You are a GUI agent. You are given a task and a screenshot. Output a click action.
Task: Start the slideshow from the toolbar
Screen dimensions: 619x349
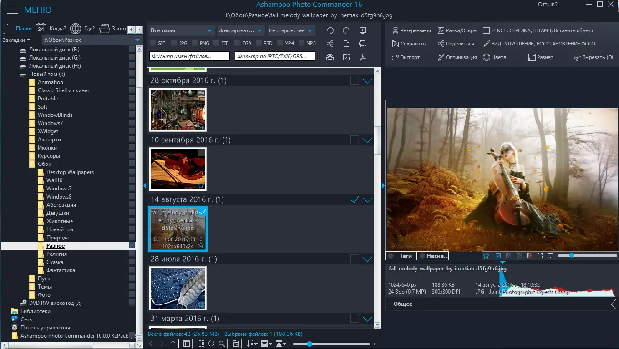[363, 30]
